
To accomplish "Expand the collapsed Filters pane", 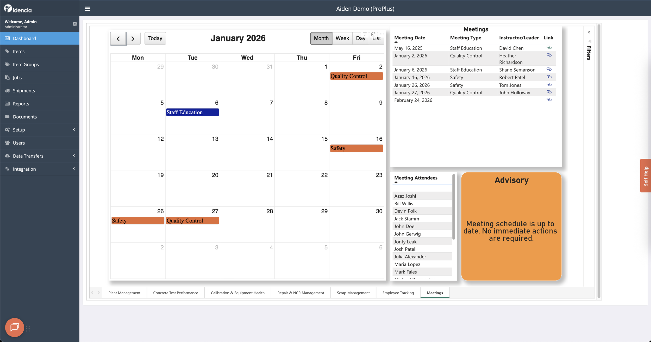I will click(589, 33).
